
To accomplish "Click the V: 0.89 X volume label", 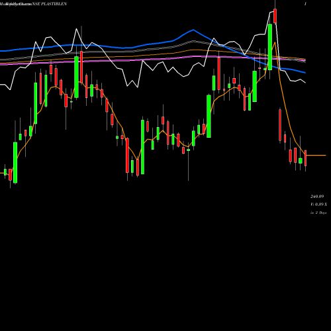I will 318,205.
